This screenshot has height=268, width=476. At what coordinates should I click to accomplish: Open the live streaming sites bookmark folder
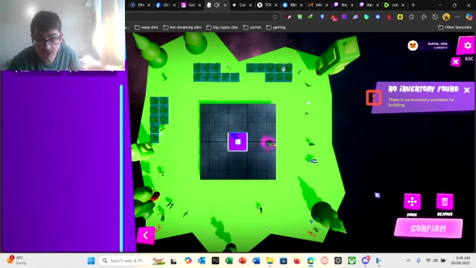(182, 27)
